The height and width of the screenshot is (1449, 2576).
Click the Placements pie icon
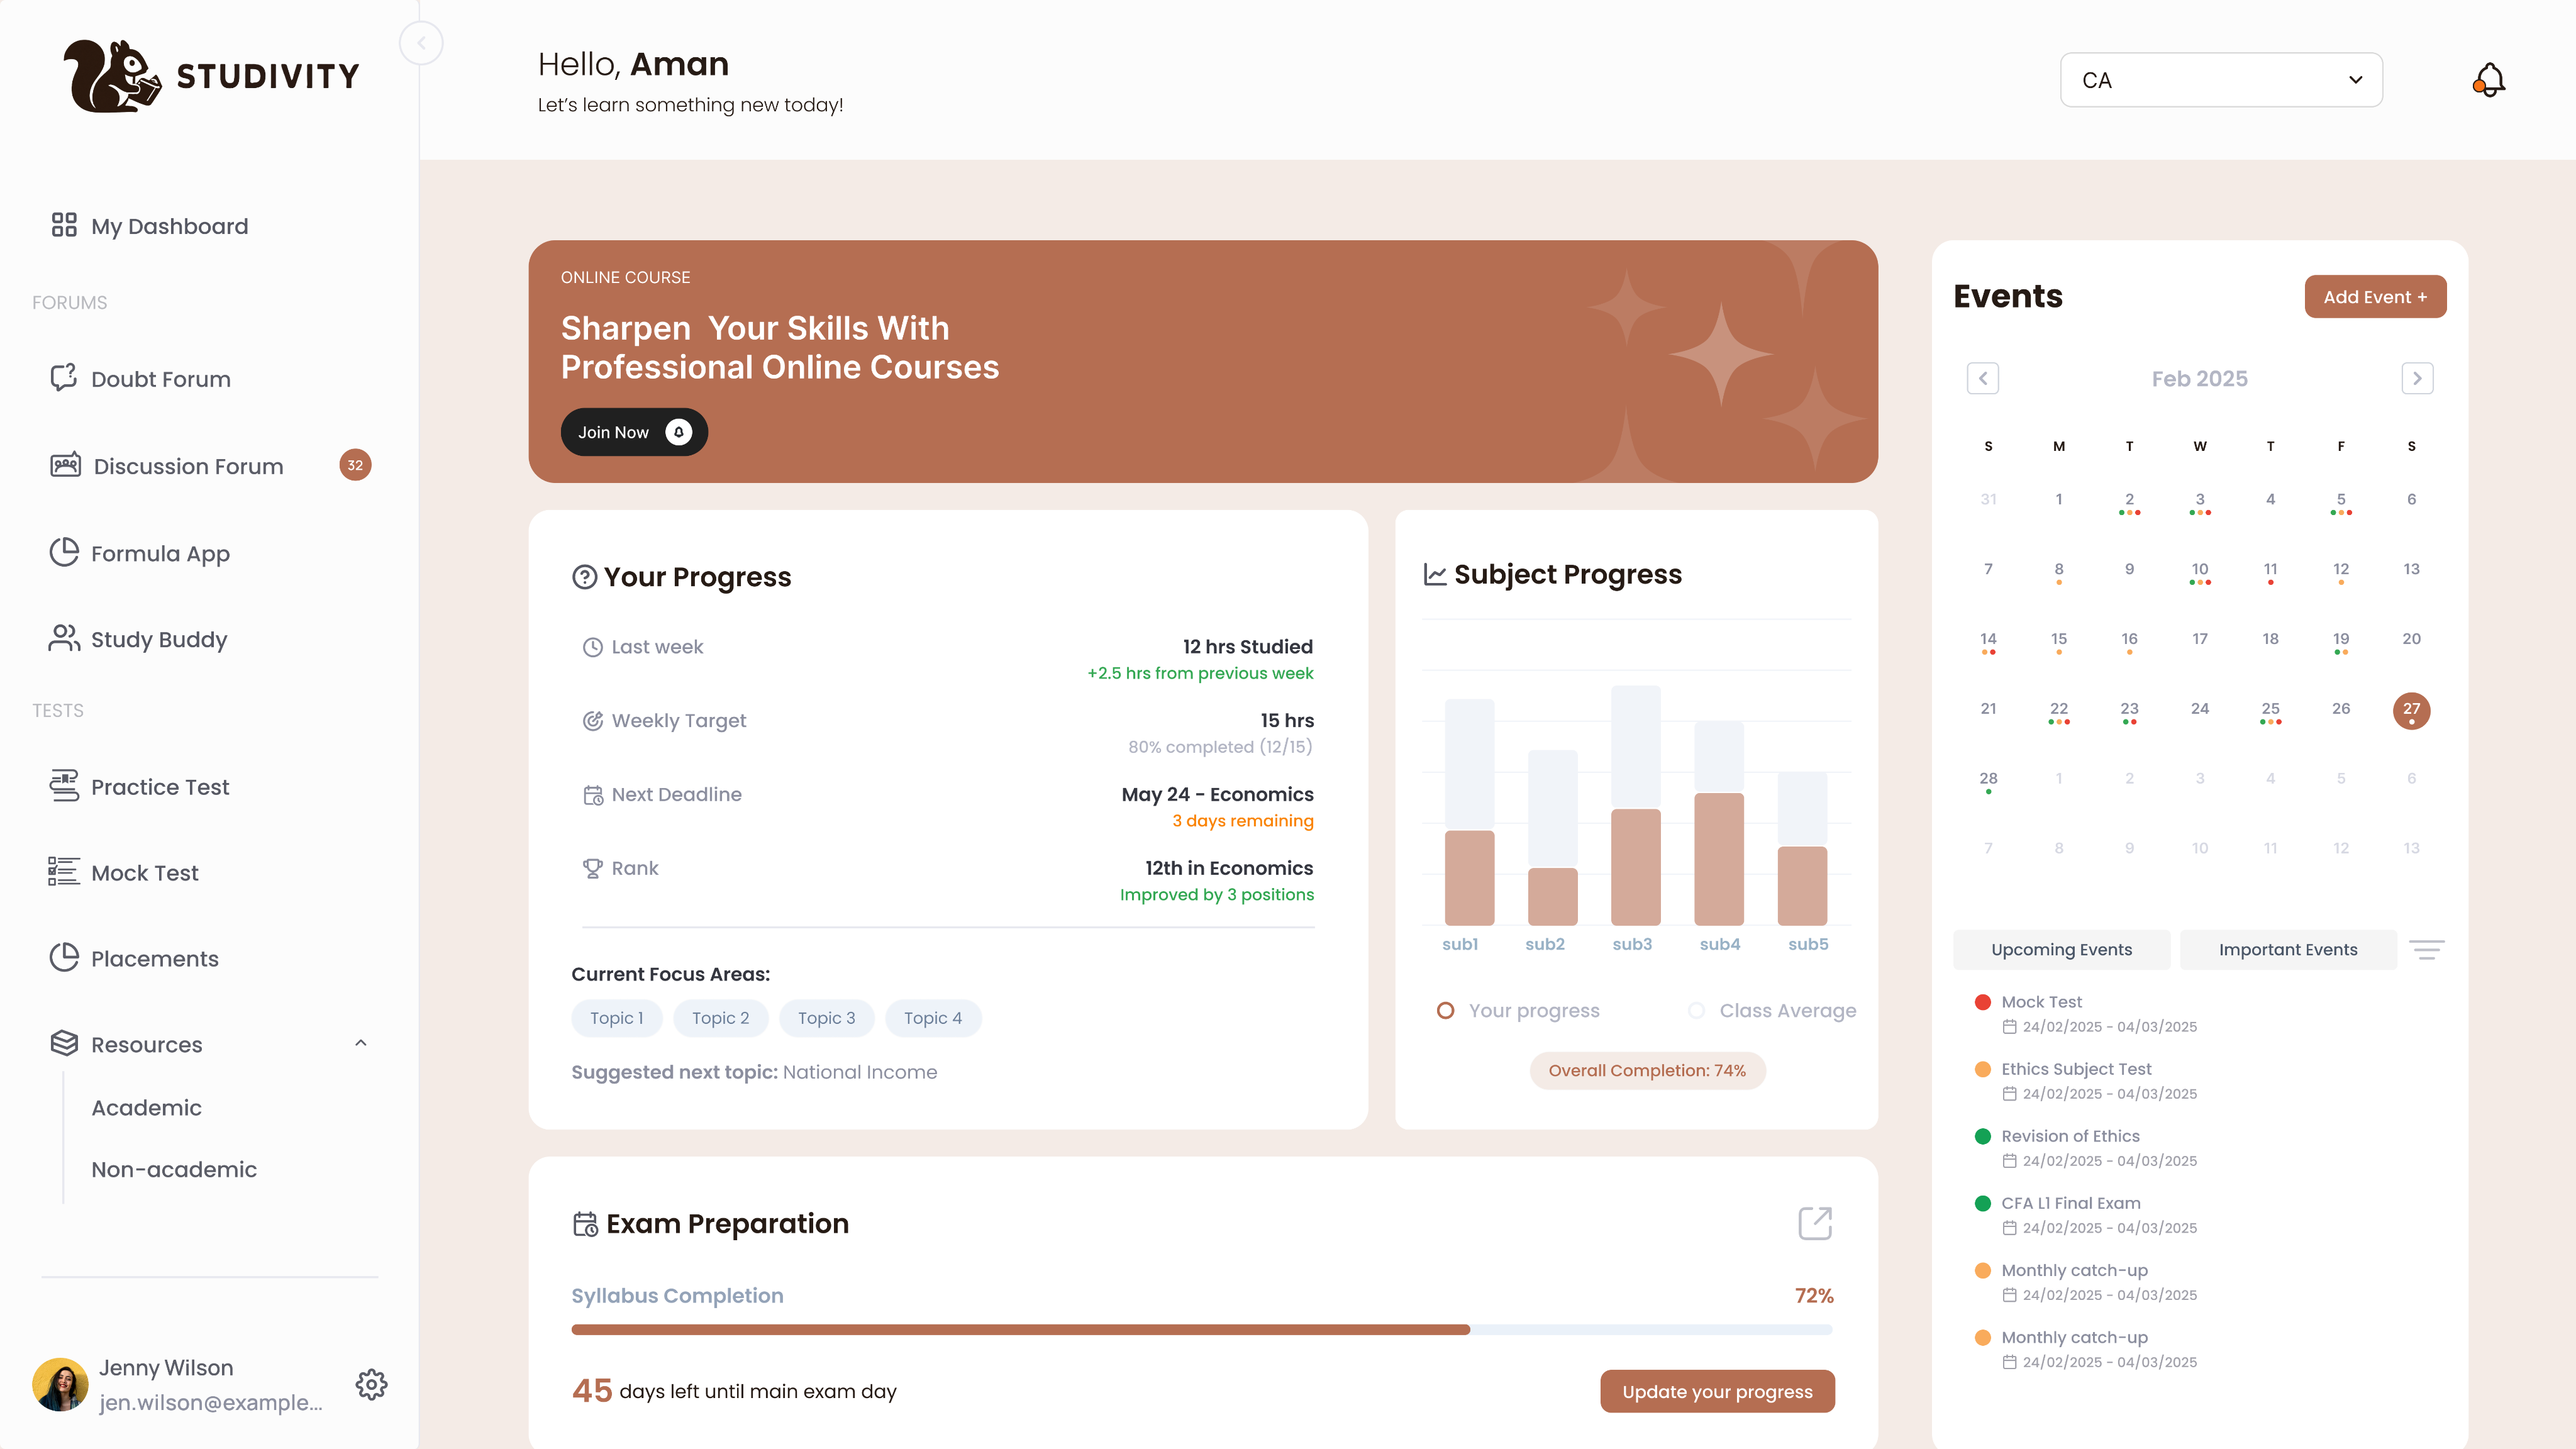pos(64,957)
